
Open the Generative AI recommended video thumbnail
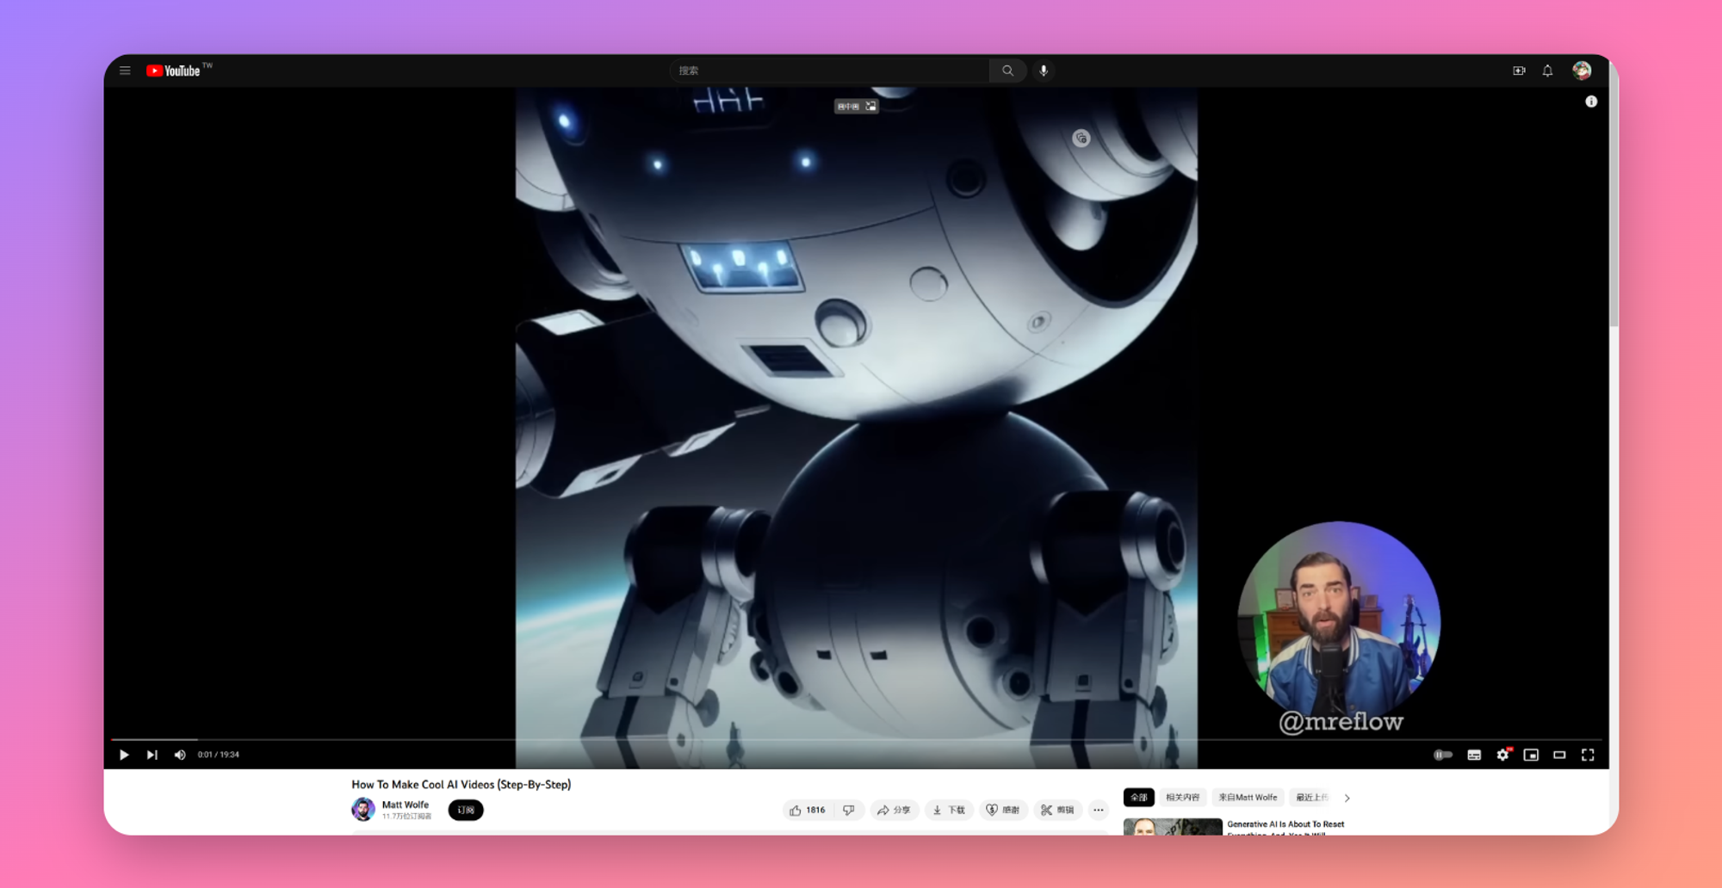(x=1173, y=827)
